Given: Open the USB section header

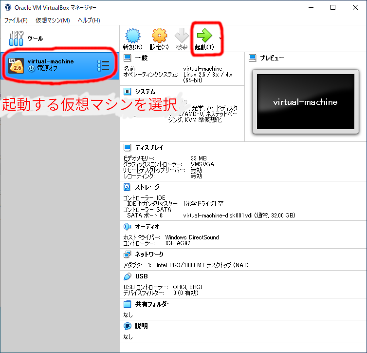Looking at the screenshot, I should coord(142,276).
